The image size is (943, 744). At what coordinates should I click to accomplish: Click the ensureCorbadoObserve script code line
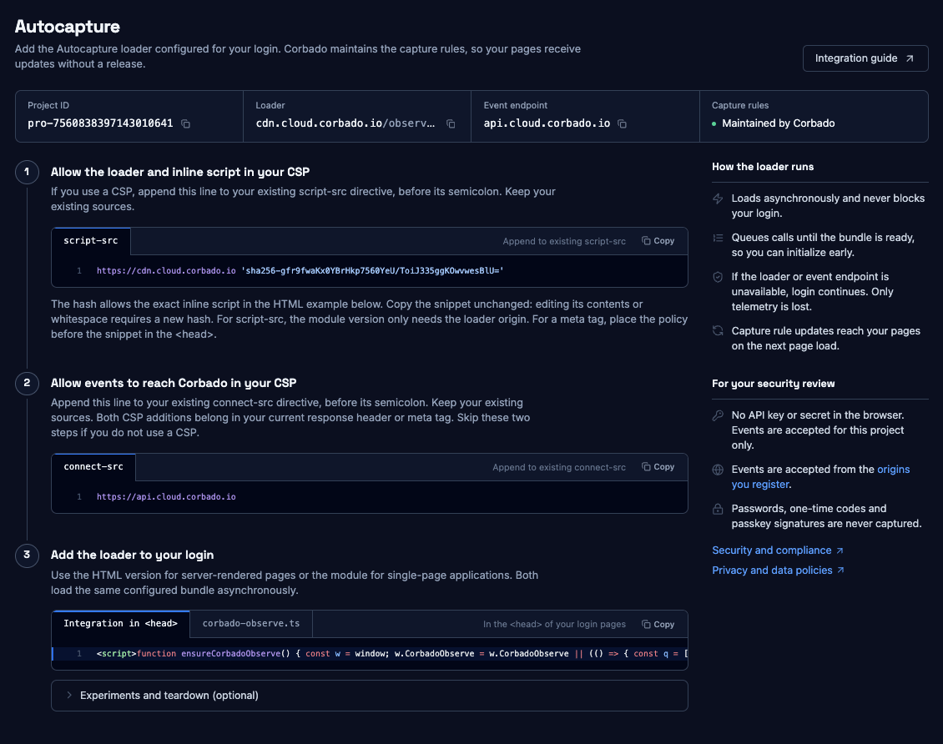tap(369, 654)
